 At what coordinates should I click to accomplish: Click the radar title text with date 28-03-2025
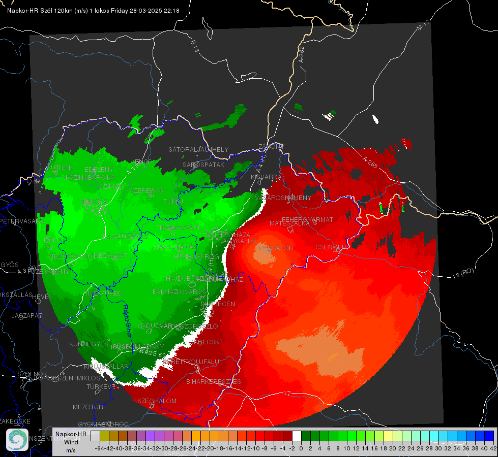click(93, 11)
